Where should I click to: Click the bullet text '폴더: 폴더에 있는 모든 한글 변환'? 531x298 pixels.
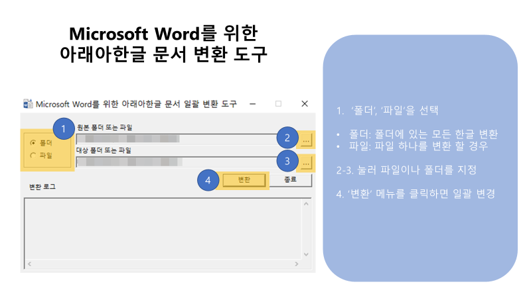423,134
